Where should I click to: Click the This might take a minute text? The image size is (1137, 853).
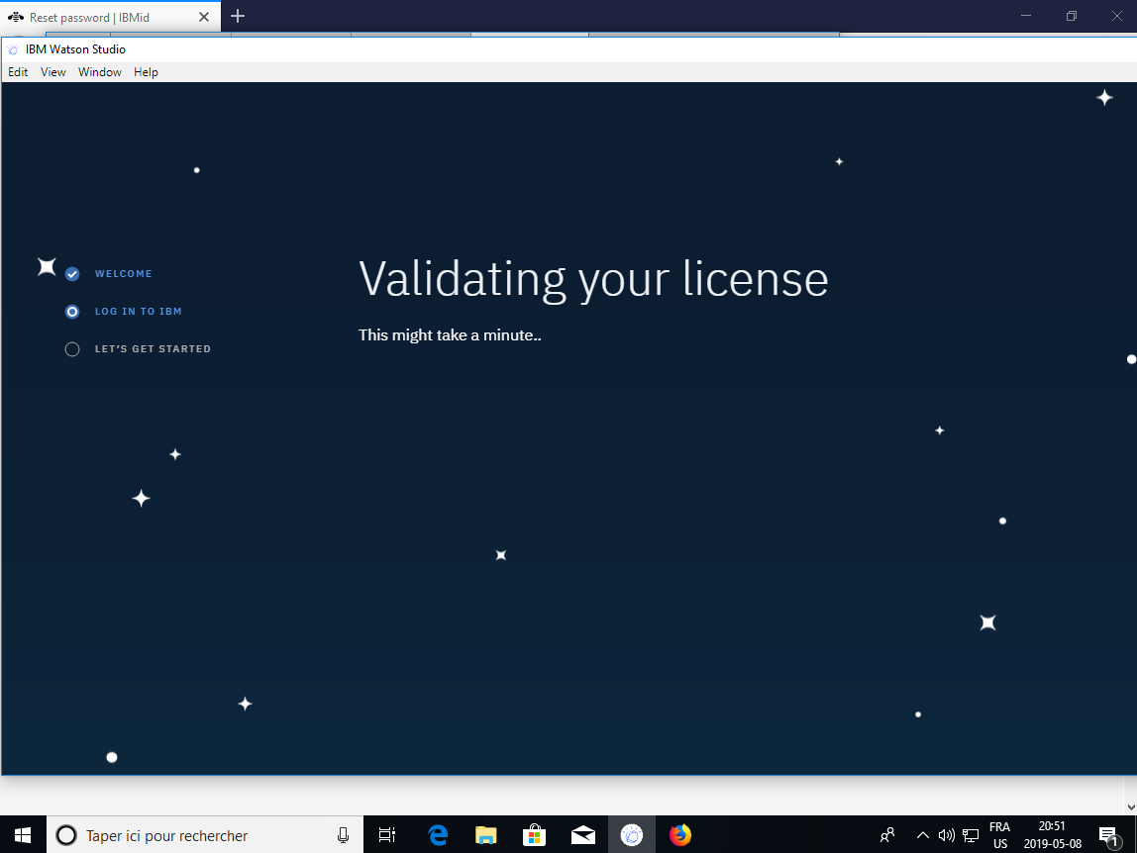click(x=450, y=334)
